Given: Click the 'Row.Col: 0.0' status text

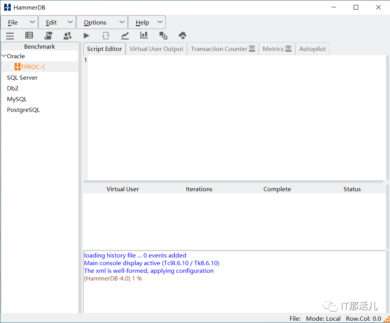Looking at the screenshot, I should (x=364, y=319).
